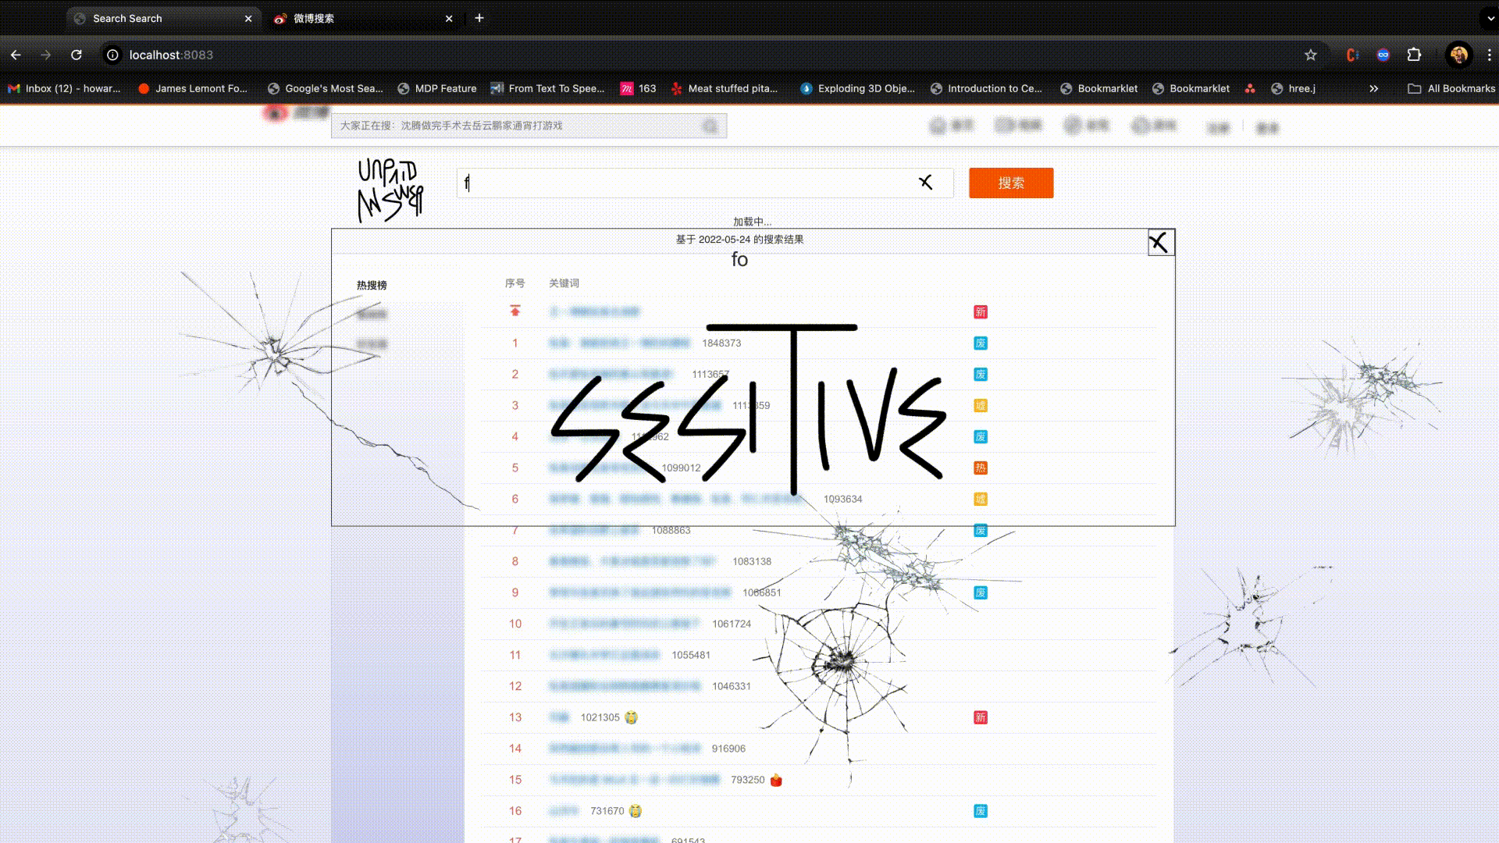The width and height of the screenshot is (1499, 843).
Task: Click the hand-drawn X clear icon in search field
Action: pos(925,183)
